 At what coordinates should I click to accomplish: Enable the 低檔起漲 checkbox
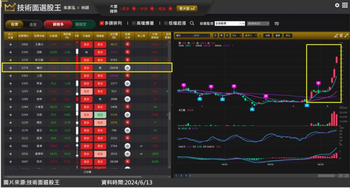click(166, 23)
